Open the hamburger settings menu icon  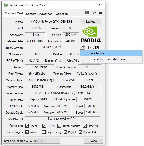point(101,12)
